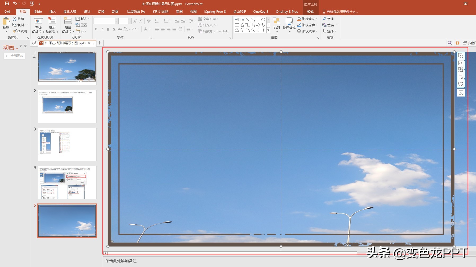This screenshot has width=476, height=267.
Task: Click the history document icon left of file tab
Action: [x=34, y=43]
